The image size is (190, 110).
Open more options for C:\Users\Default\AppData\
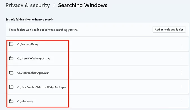click(x=182, y=58)
